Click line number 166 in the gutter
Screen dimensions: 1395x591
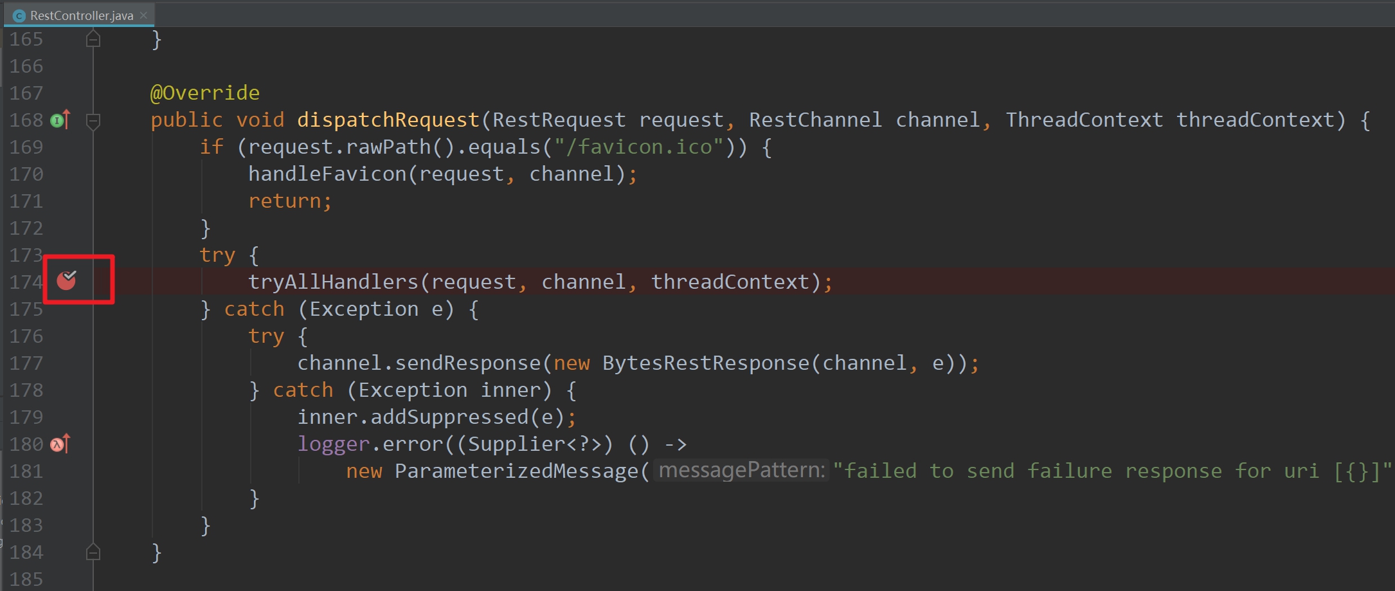(26, 66)
